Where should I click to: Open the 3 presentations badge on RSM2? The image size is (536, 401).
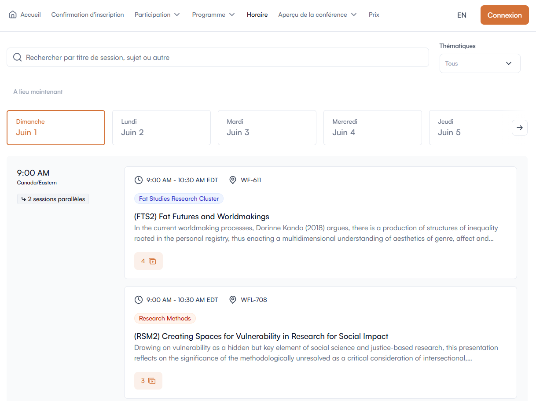[x=148, y=381]
